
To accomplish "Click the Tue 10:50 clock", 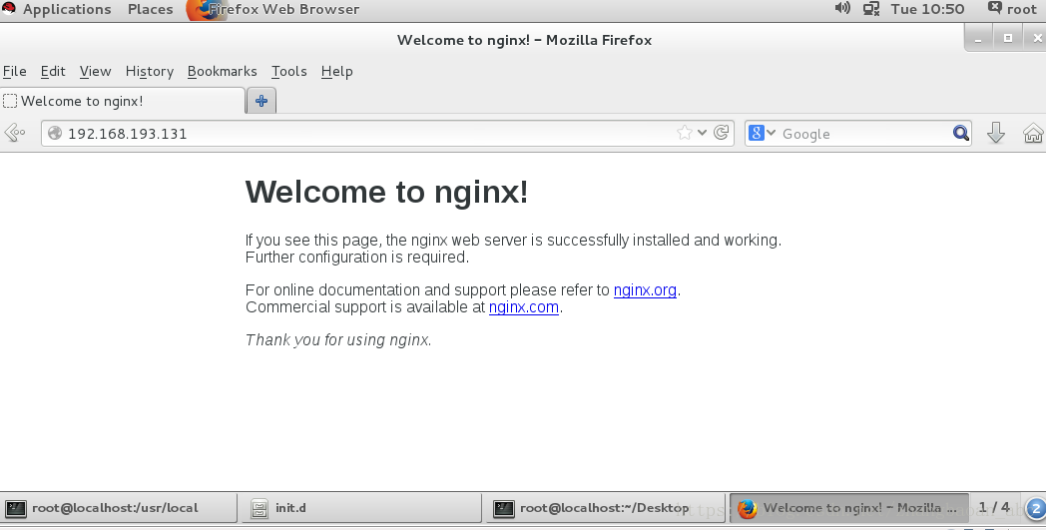I will (927, 9).
